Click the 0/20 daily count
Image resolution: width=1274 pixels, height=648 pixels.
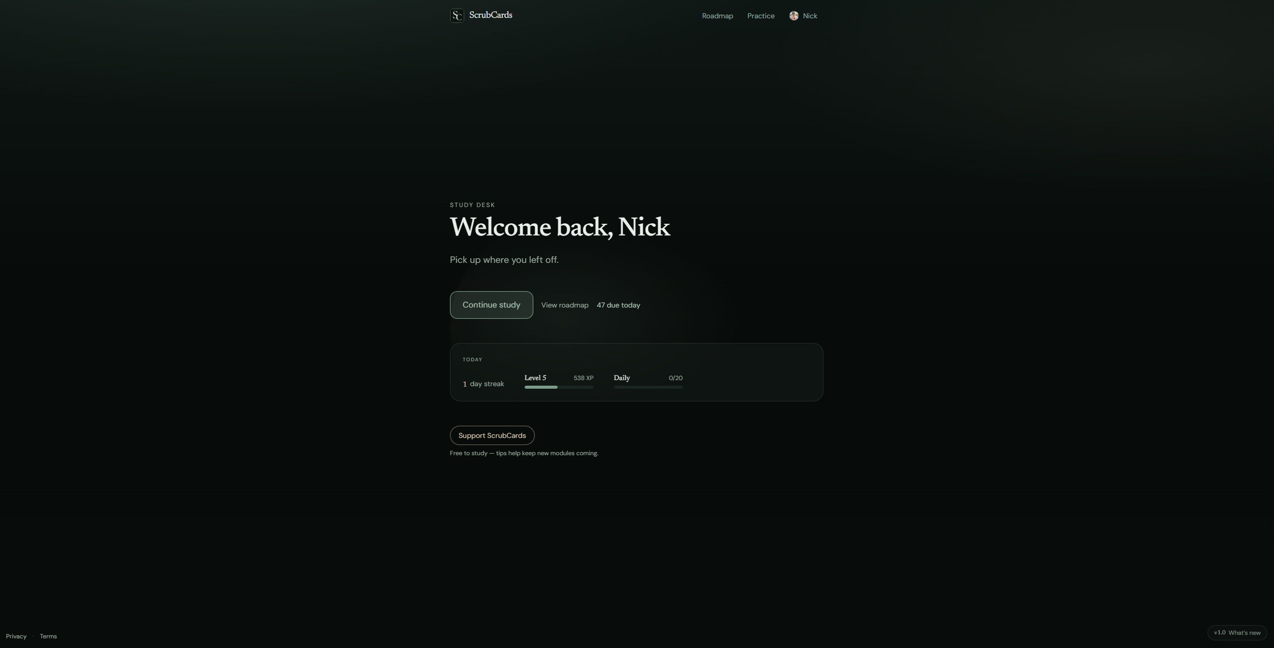[x=675, y=378]
